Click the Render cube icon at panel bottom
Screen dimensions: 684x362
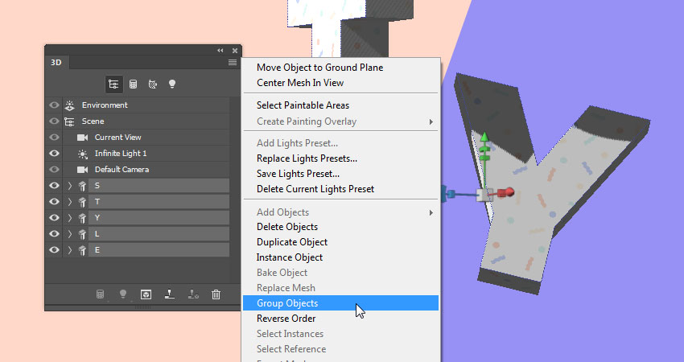pyautogui.click(x=146, y=294)
